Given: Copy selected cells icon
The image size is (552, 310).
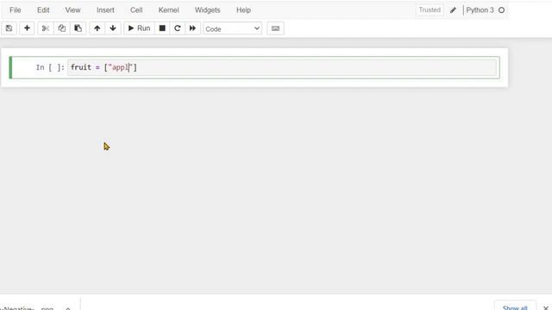Looking at the screenshot, I should click(x=61, y=28).
